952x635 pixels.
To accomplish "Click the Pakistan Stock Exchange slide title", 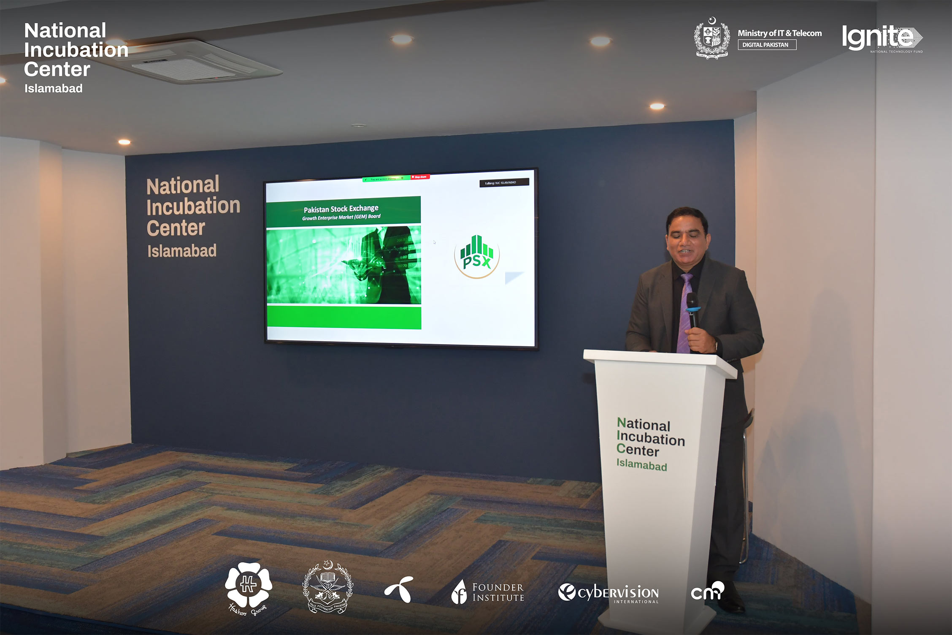I will [341, 209].
